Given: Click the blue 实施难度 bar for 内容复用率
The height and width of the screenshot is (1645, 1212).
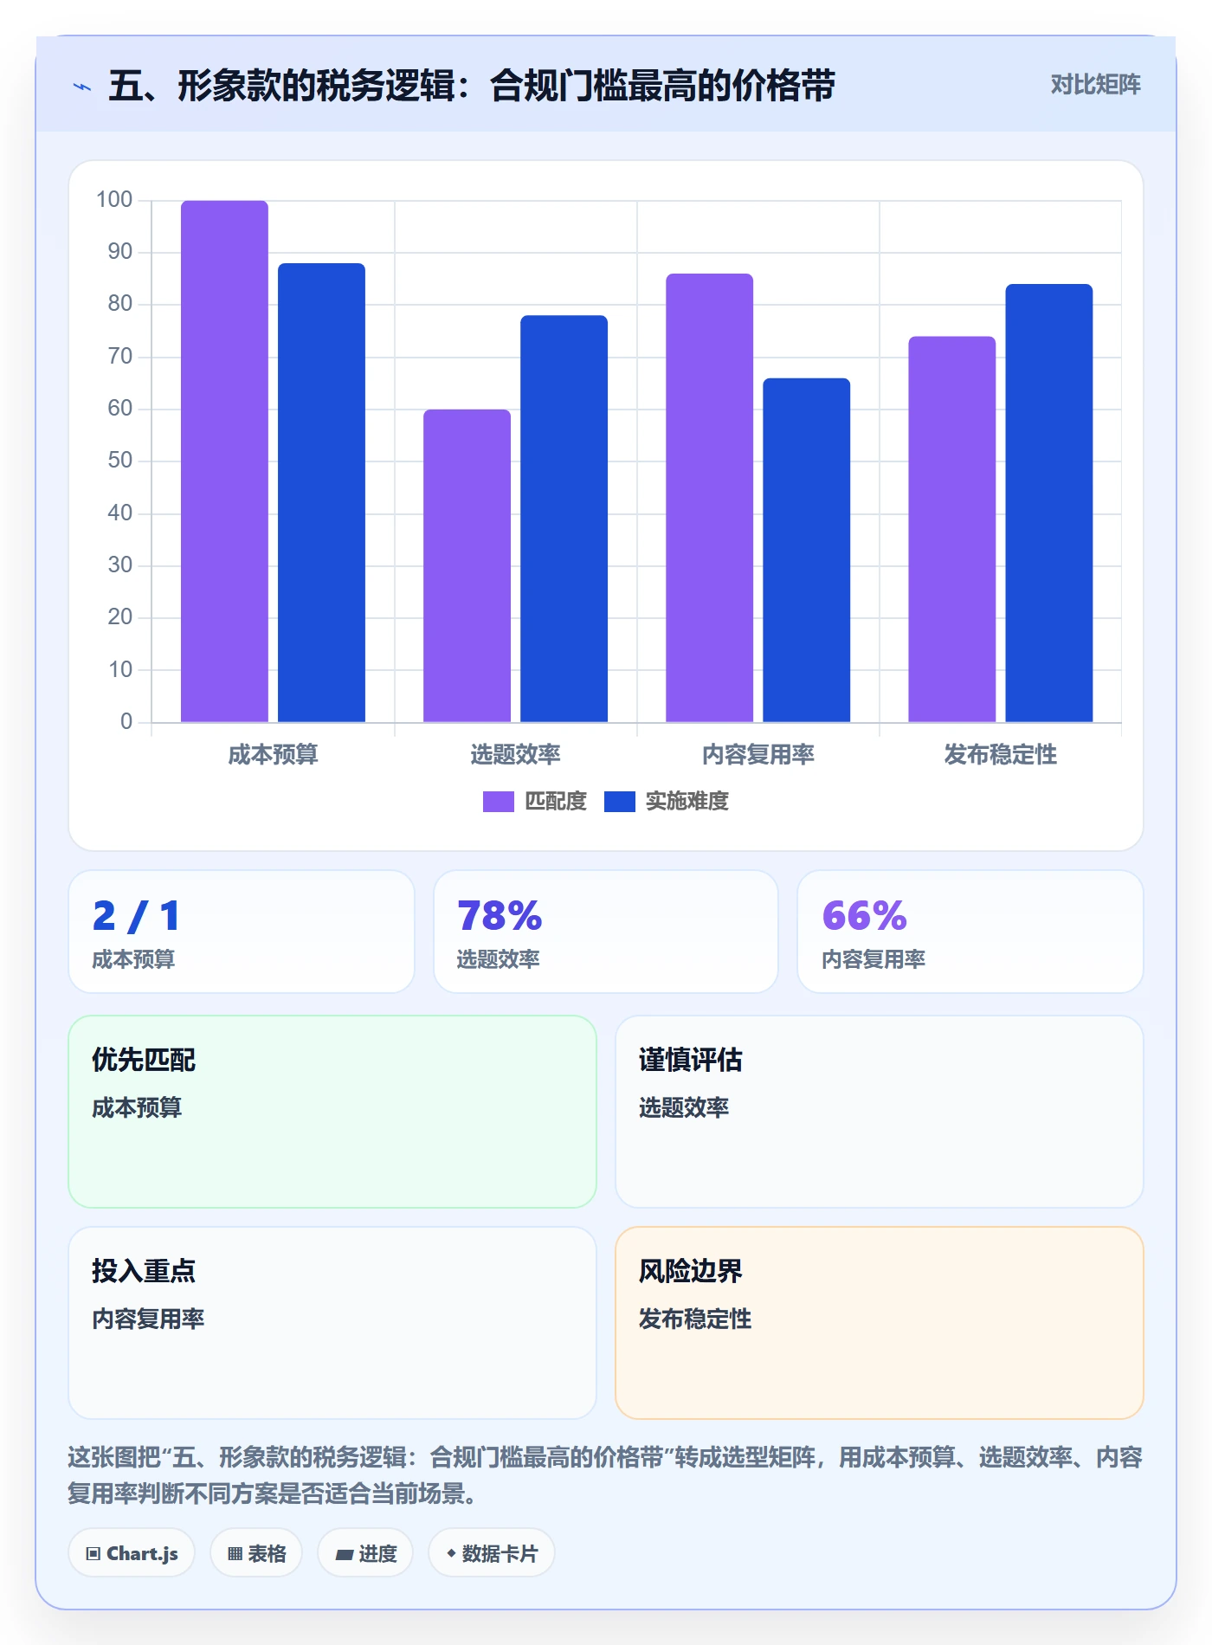Looking at the screenshot, I should pos(806,550).
